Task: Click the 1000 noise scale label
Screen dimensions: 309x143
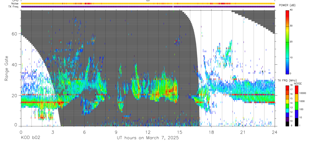Action: click(x=302, y=101)
